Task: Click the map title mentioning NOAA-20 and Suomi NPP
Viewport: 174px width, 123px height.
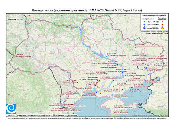Action: coord(87,10)
